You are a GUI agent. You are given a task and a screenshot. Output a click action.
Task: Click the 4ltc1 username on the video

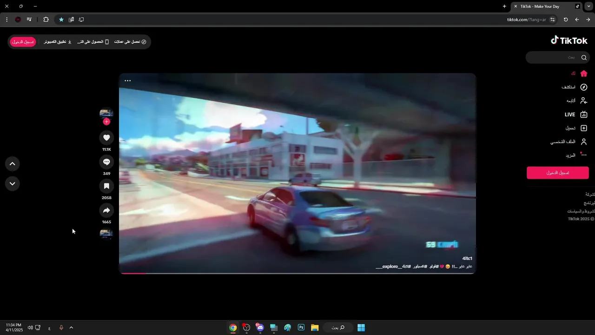point(467,258)
